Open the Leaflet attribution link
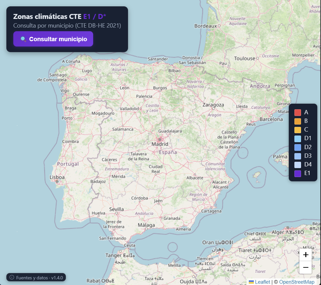Screen dimensions: 321x285 (262, 282)
